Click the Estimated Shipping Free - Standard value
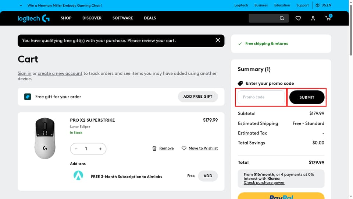Viewport: 353px width, 199px height. coord(309,123)
